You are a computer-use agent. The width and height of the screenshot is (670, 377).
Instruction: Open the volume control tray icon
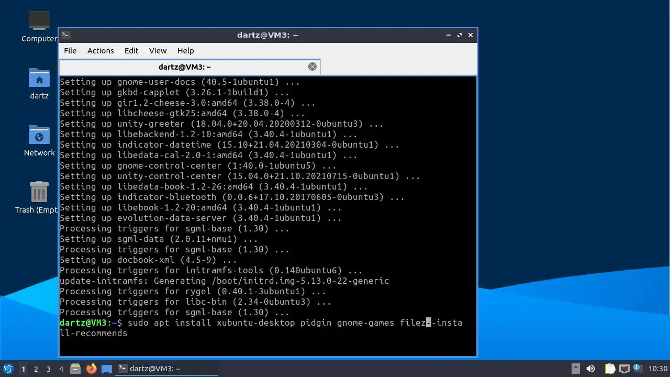(590, 369)
